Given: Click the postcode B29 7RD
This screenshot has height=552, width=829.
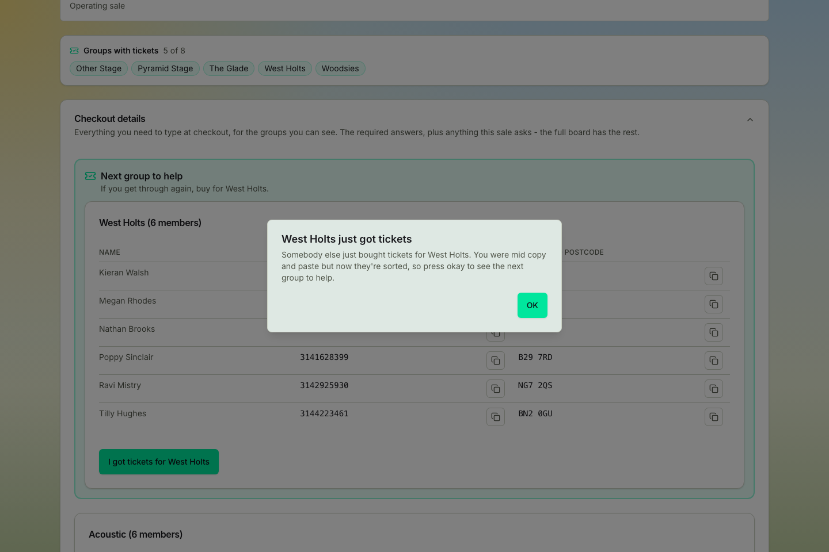Looking at the screenshot, I should [x=535, y=357].
